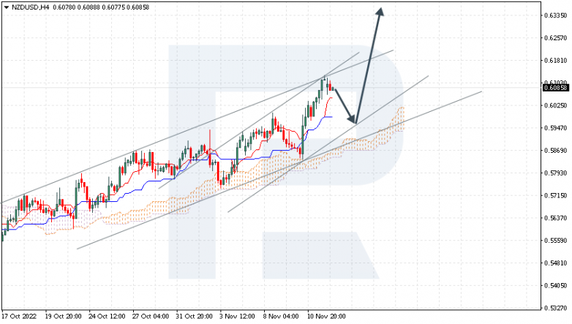Screen dimensions: 572x324
Task: Click the current price label 0.60858
Action: pyautogui.click(x=555, y=88)
